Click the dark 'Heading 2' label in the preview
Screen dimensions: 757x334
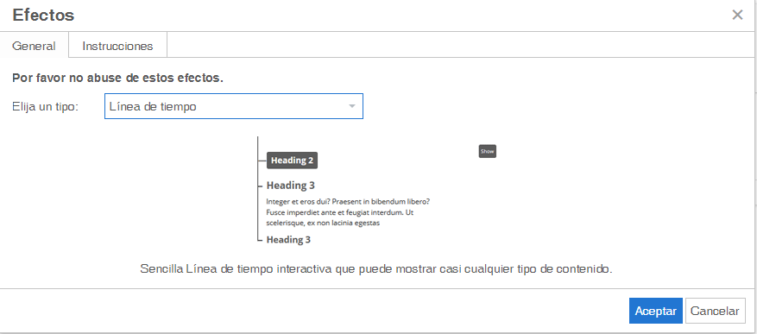(292, 161)
